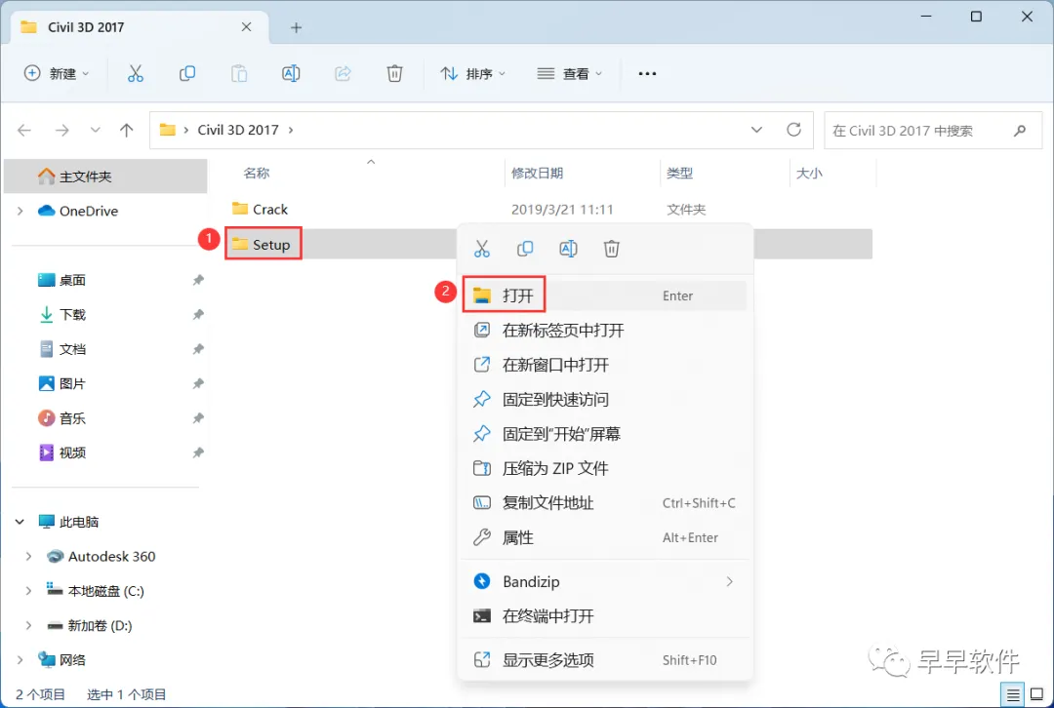Image resolution: width=1054 pixels, height=708 pixels.
Task: Select 固定到快速访问
Action: point(604,400)
